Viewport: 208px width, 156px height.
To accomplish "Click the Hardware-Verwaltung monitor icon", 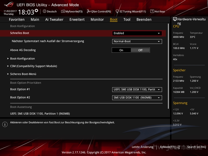I will (x=175, y=19).
